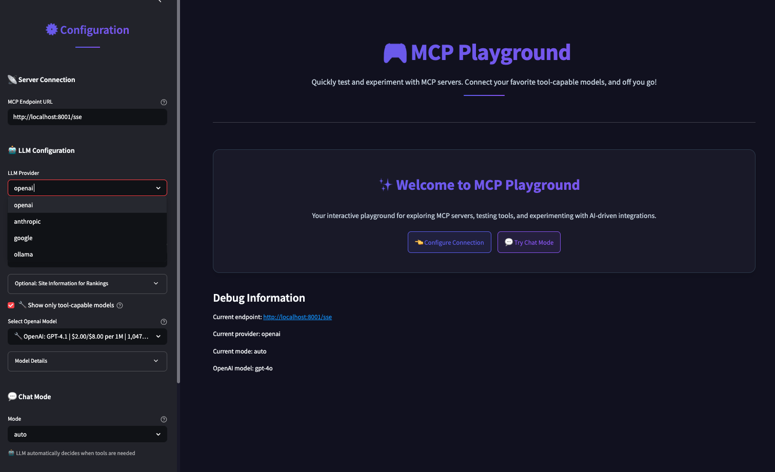Uncheck Show only tool-capable models
This screenshot has width=775, height=472.
click(11, 305)
